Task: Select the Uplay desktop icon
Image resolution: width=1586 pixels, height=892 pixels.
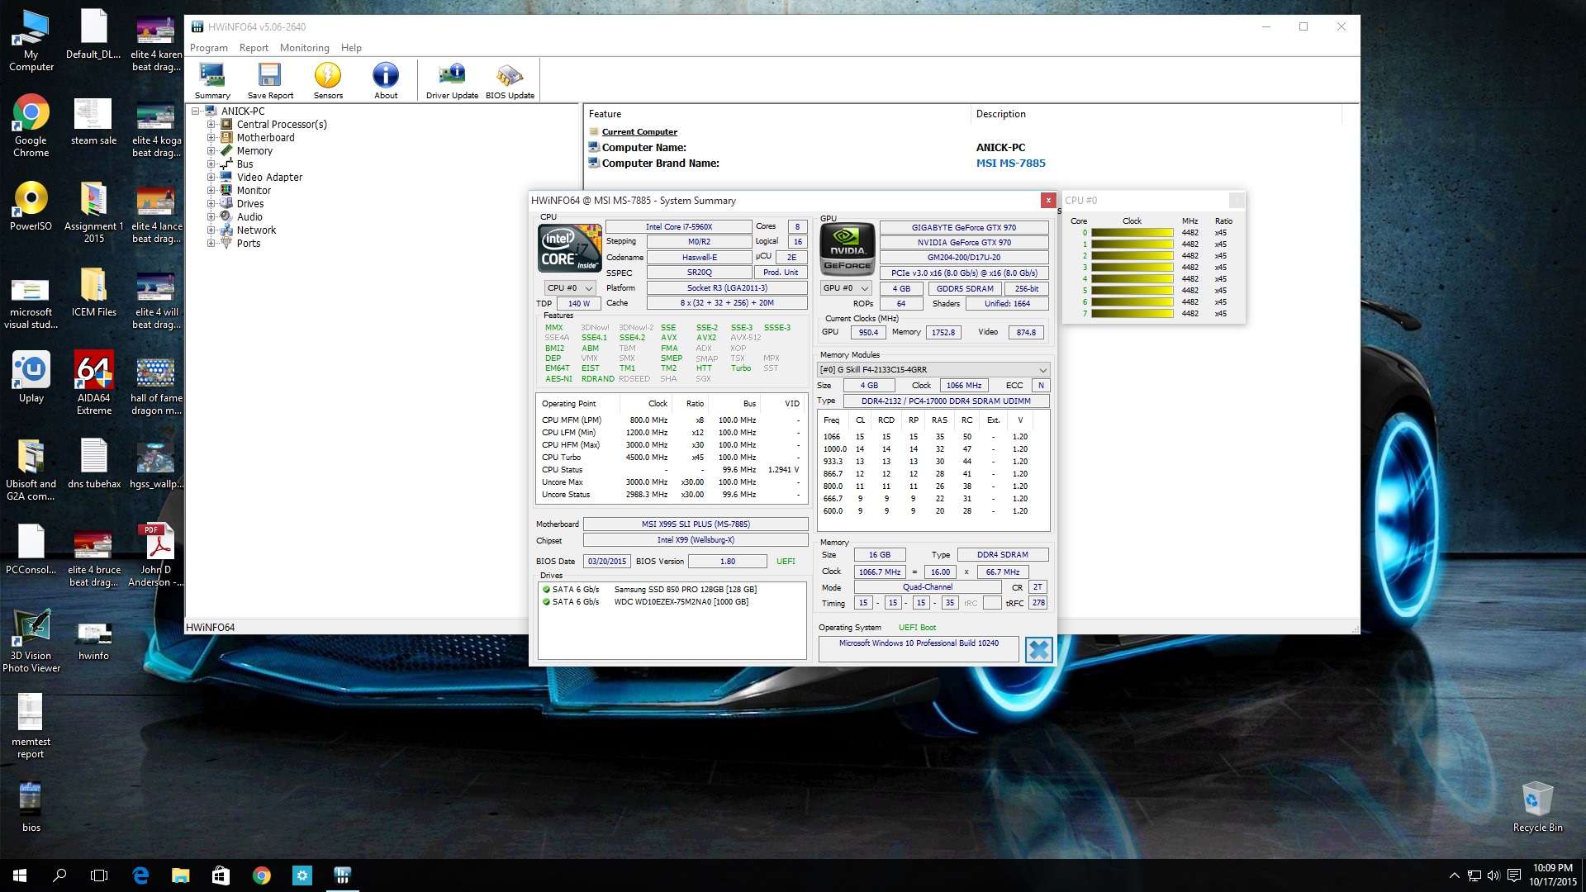Action: point(31,377)
